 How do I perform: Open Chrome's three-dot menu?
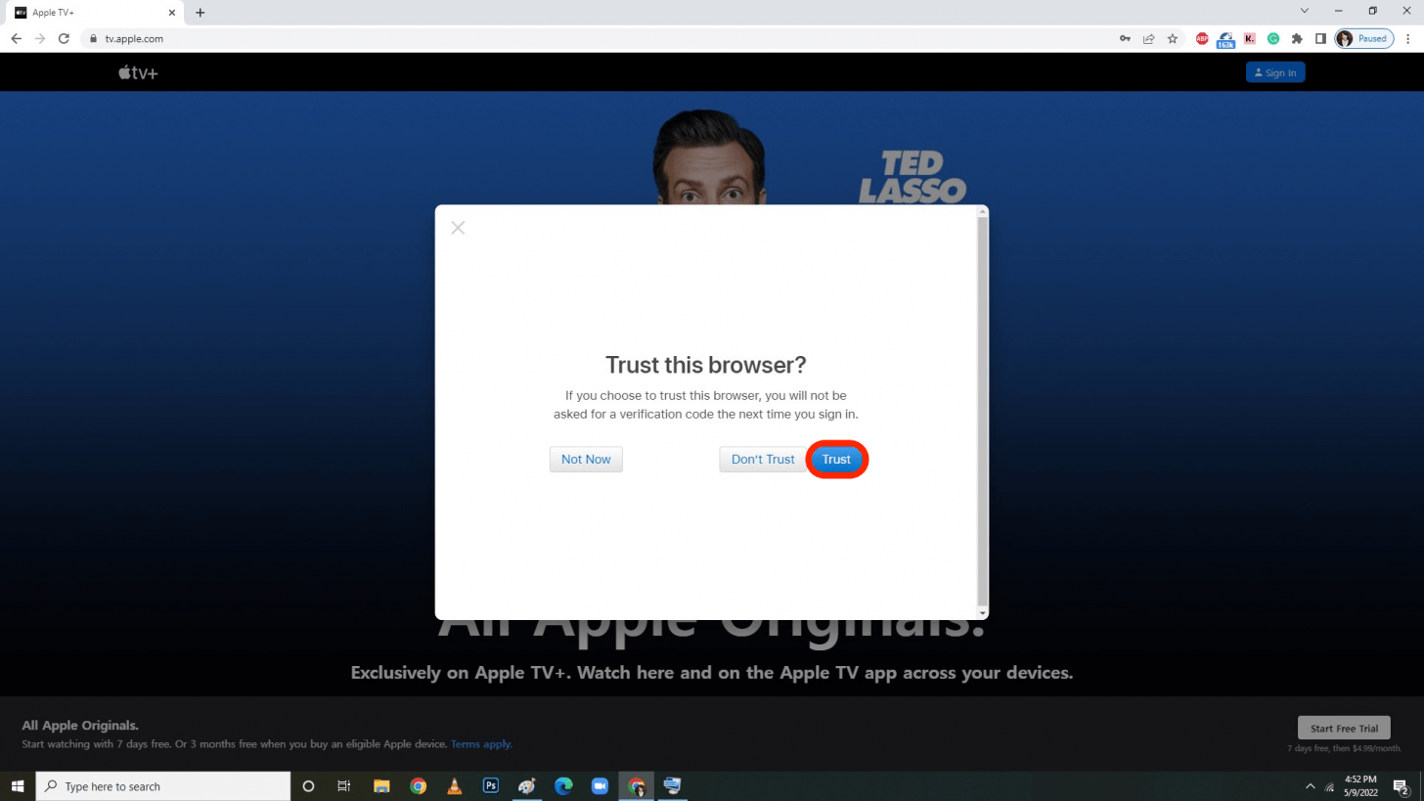[x=1408, y=38]
